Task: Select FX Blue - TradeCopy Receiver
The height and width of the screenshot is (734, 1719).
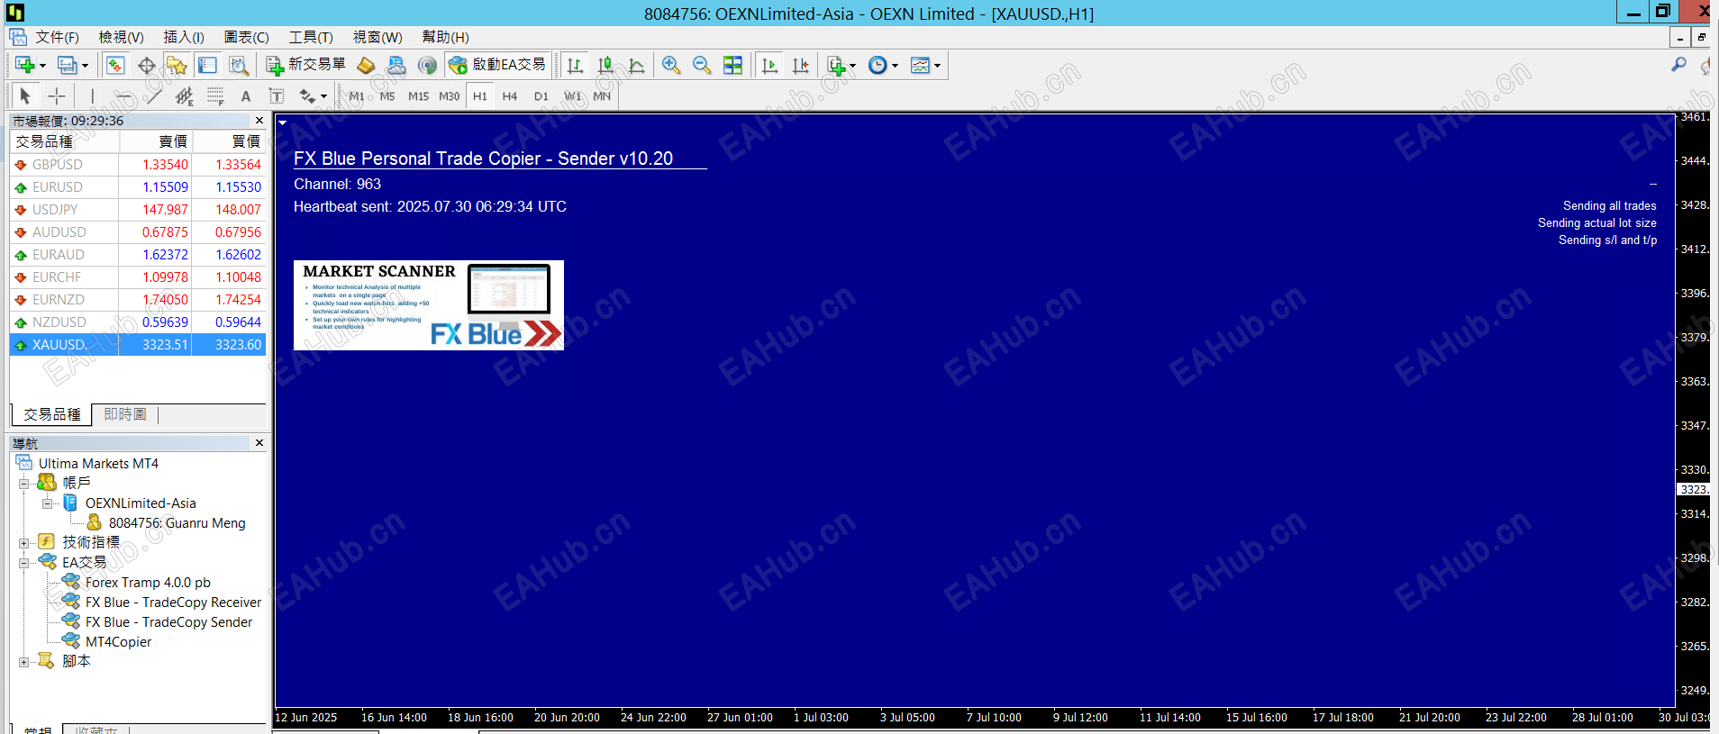Action: (x=173, y=603)
